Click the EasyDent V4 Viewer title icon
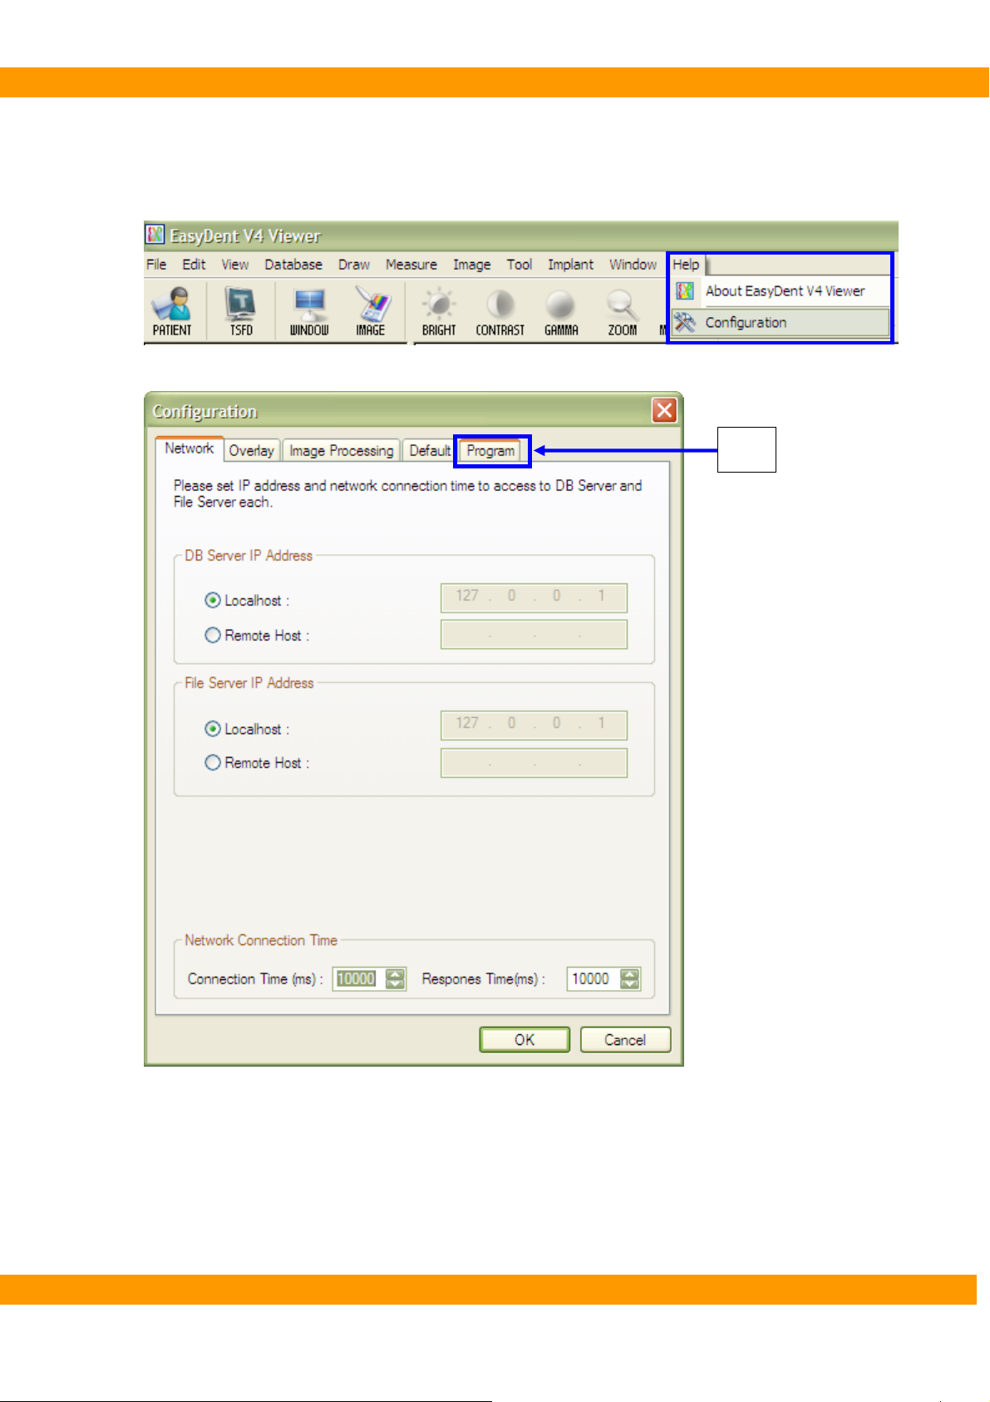 (155, 235)
